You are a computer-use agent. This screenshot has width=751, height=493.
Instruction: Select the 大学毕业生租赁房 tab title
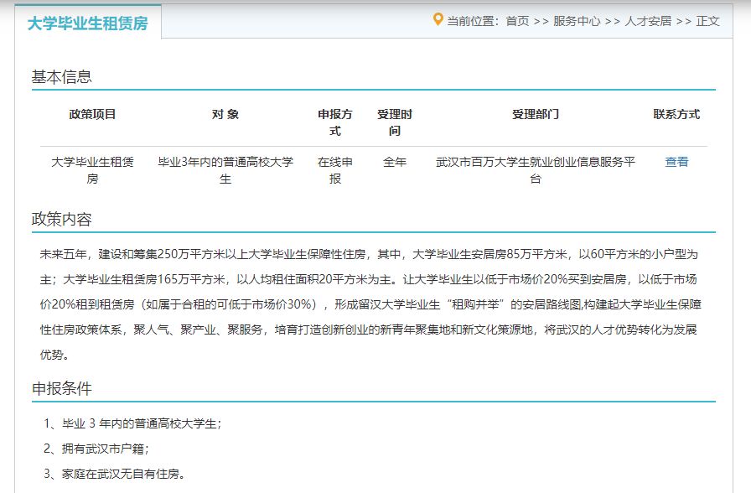[88, 23]
